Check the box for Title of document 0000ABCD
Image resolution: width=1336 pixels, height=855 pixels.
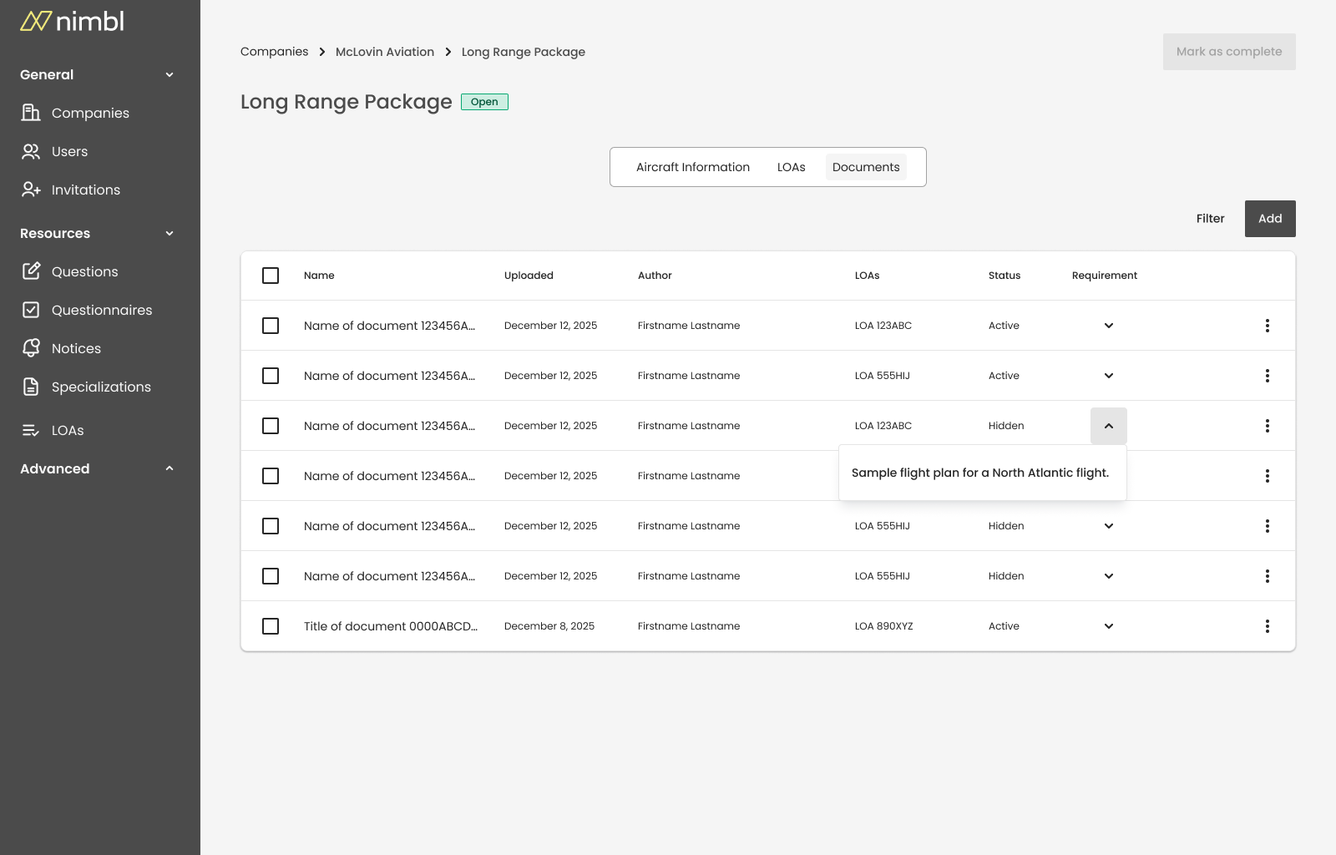pyautogui.click(x=271, y=626)
